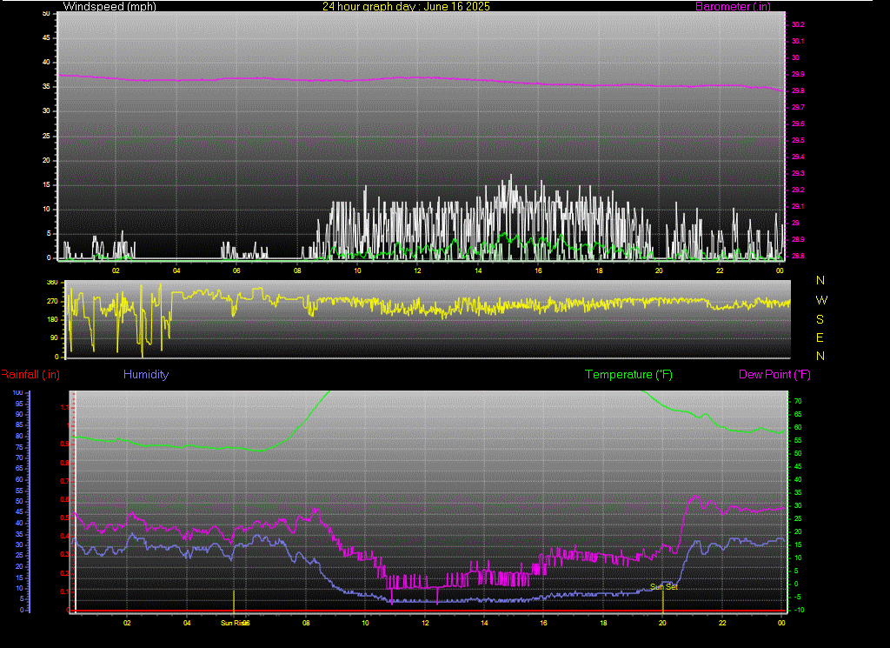Click the "N" compass label beside 360 degrees
The image size is (890, 648).
coord(820,281)
